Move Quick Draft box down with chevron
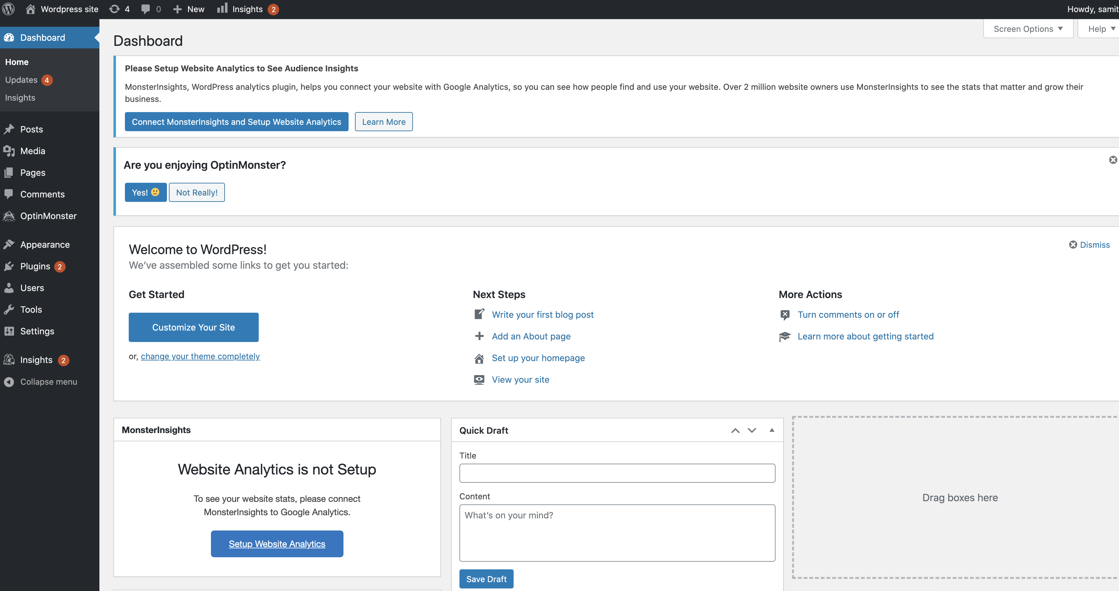The image size is (1119, 591). coord(752,430)
